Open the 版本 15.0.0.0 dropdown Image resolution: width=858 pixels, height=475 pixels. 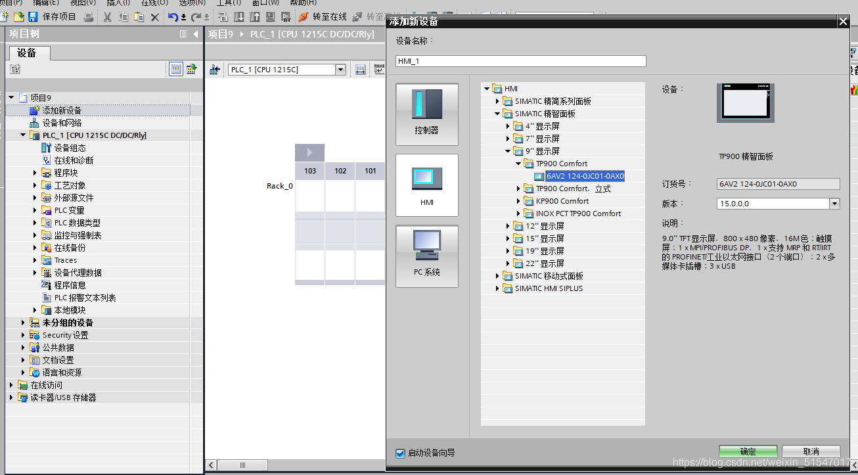(x=834, y=204)
